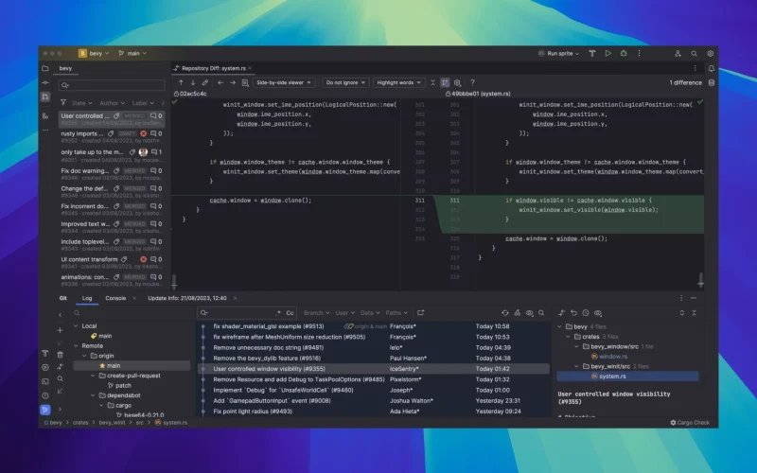
Task: Toggle match case Cc in log search
Action: pos(290,313)
